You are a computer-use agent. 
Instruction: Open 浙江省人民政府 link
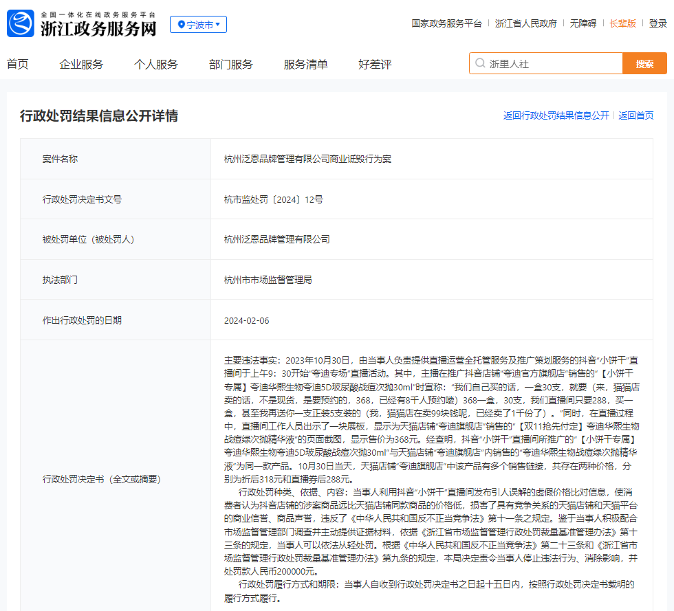(x=525, y=23)
